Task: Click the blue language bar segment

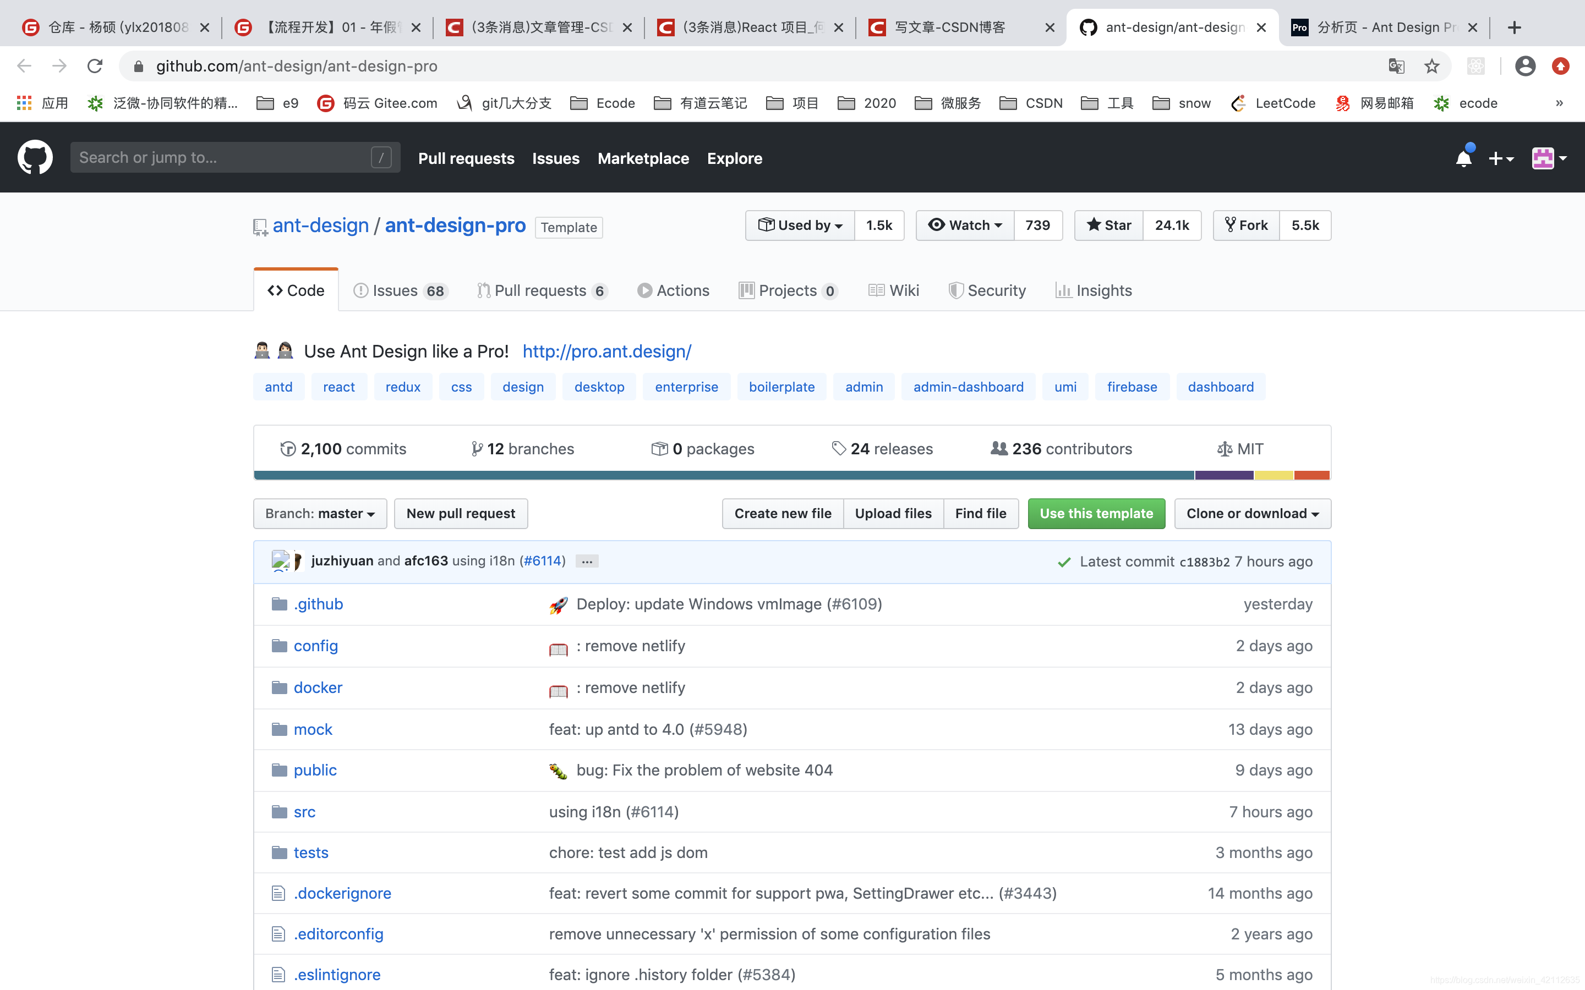Action: pyautogui.click(x=724, y=475)
